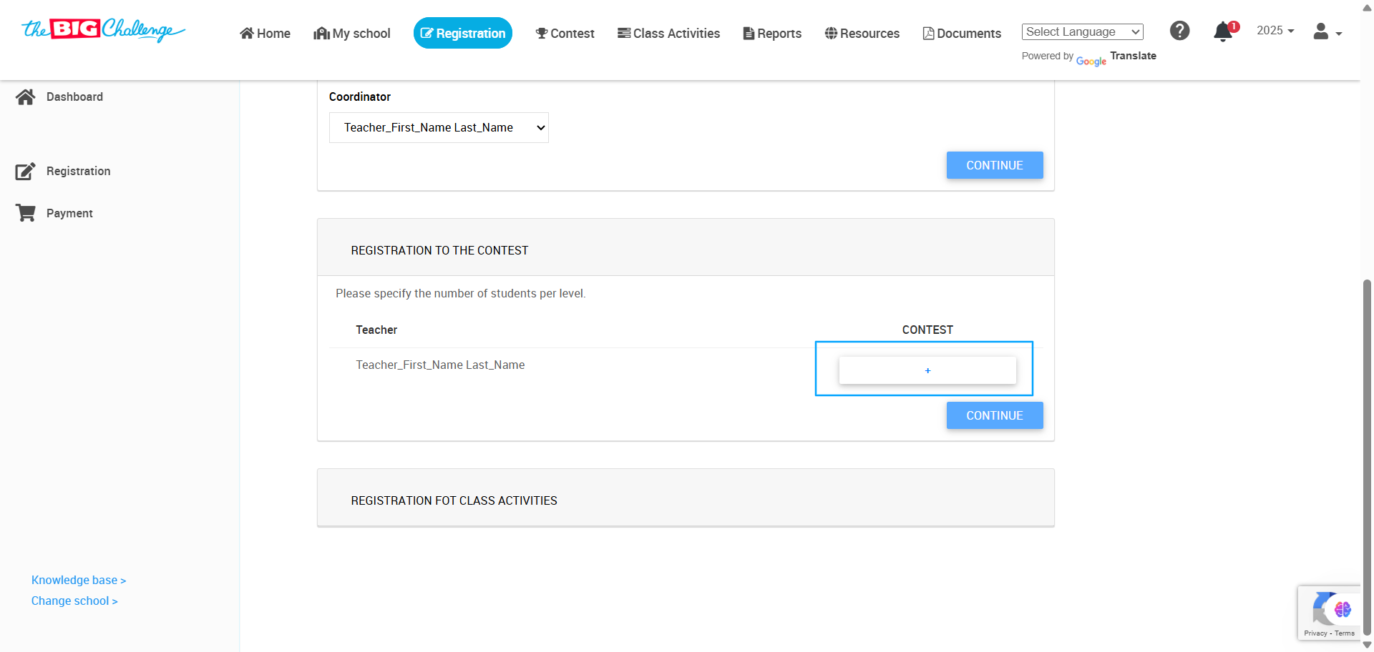Open Registration from the sidebar
Screen dimensions: 1374x652
(x=79, y=171)
